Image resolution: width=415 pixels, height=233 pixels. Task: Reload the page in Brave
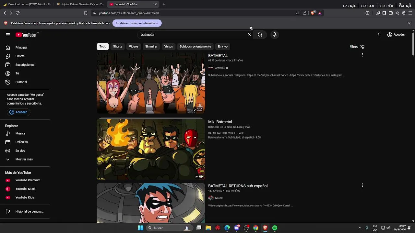coord(18,13)
